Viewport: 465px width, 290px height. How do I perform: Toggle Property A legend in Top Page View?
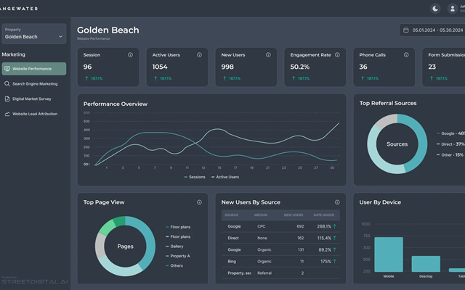[x=177, y=256]
